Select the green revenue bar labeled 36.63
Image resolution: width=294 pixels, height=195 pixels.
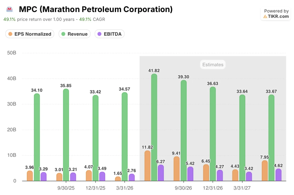tap(213, 134)
